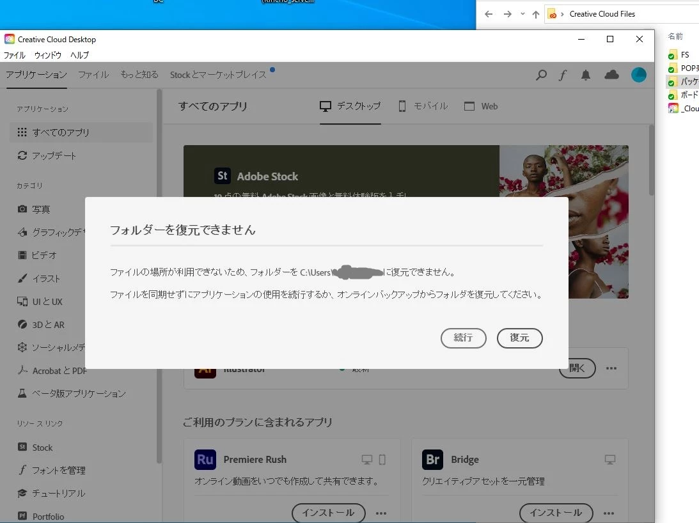This screenshot has height=523, width=699.
Task: Switch to the ファイル tab in header
Action: click(x=93, y=75)
